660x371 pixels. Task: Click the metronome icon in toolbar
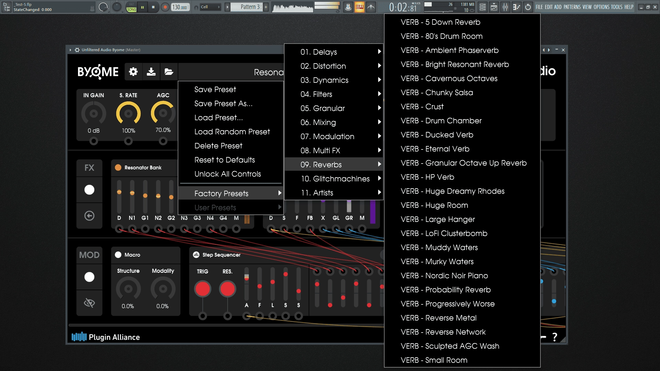pos(348,7)
